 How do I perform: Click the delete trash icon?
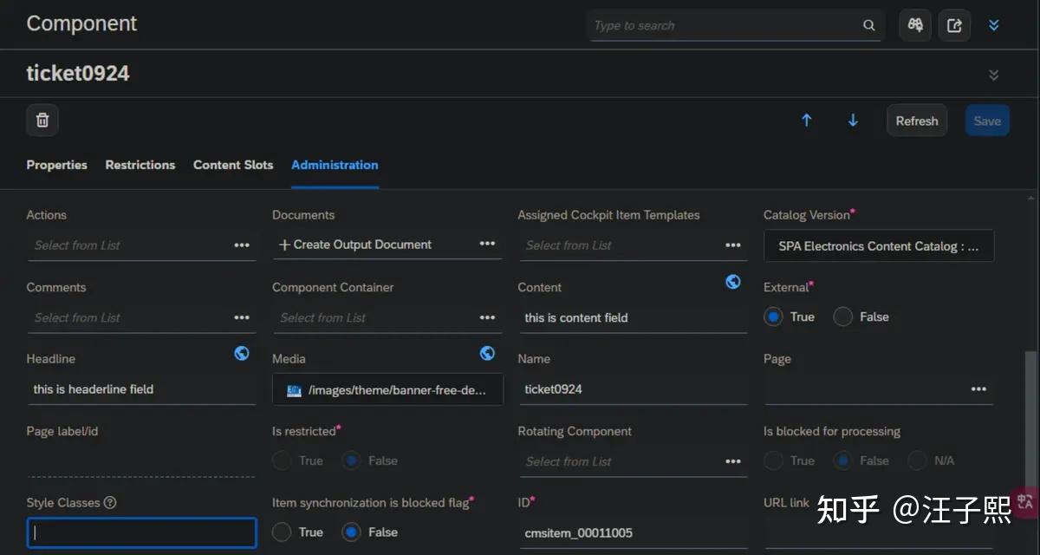pos(42,121)
